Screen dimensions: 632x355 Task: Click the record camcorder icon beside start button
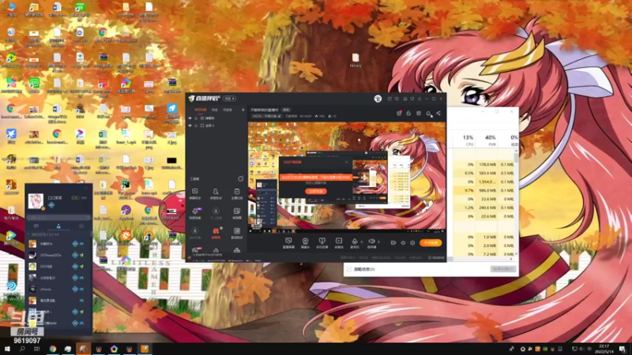[x=393, y=243]
